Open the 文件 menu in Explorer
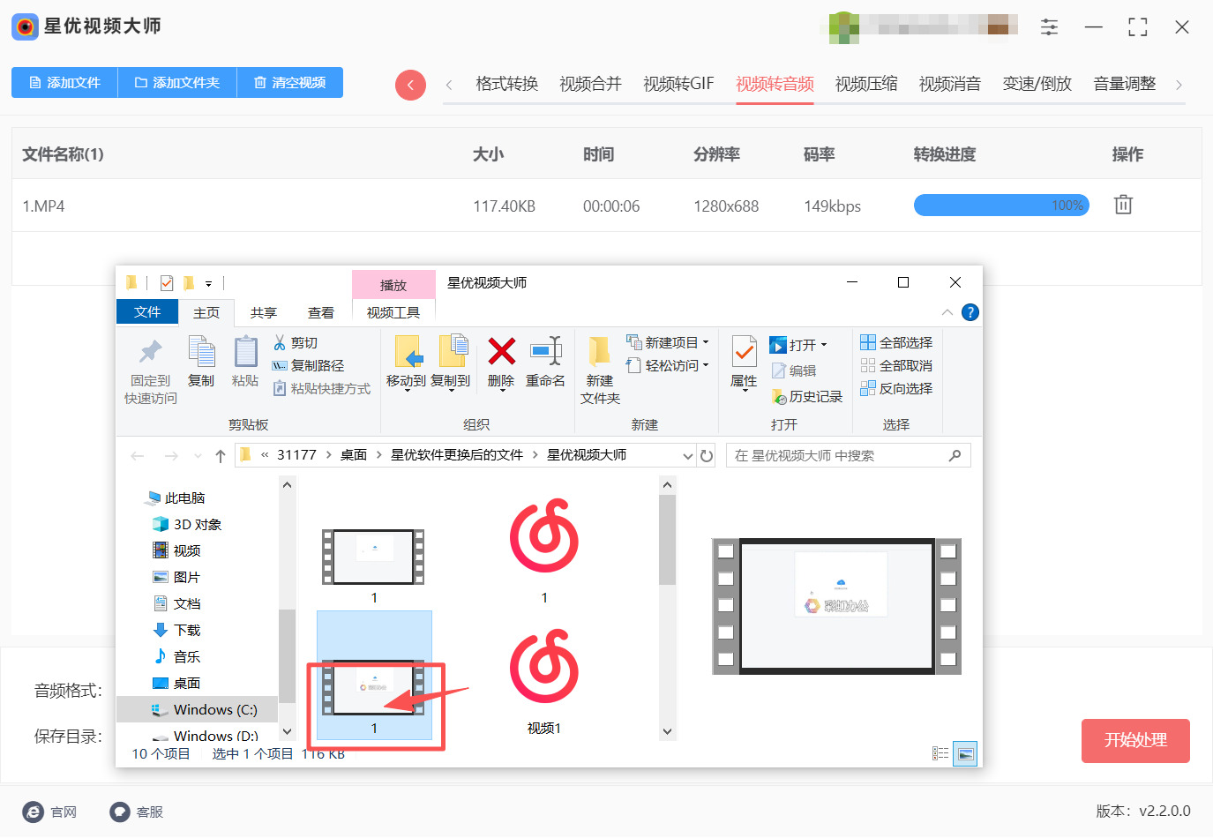Image resolution: width=1213 pixels, height=838 pixels. [147, 312]
